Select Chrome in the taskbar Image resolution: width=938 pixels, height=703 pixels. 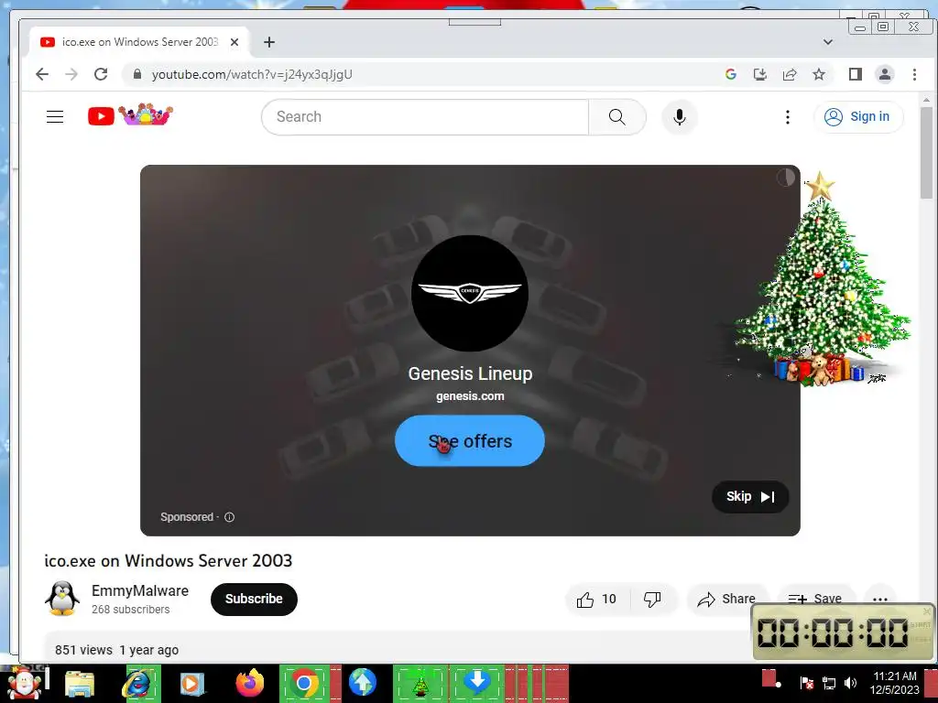pos(304,683)
